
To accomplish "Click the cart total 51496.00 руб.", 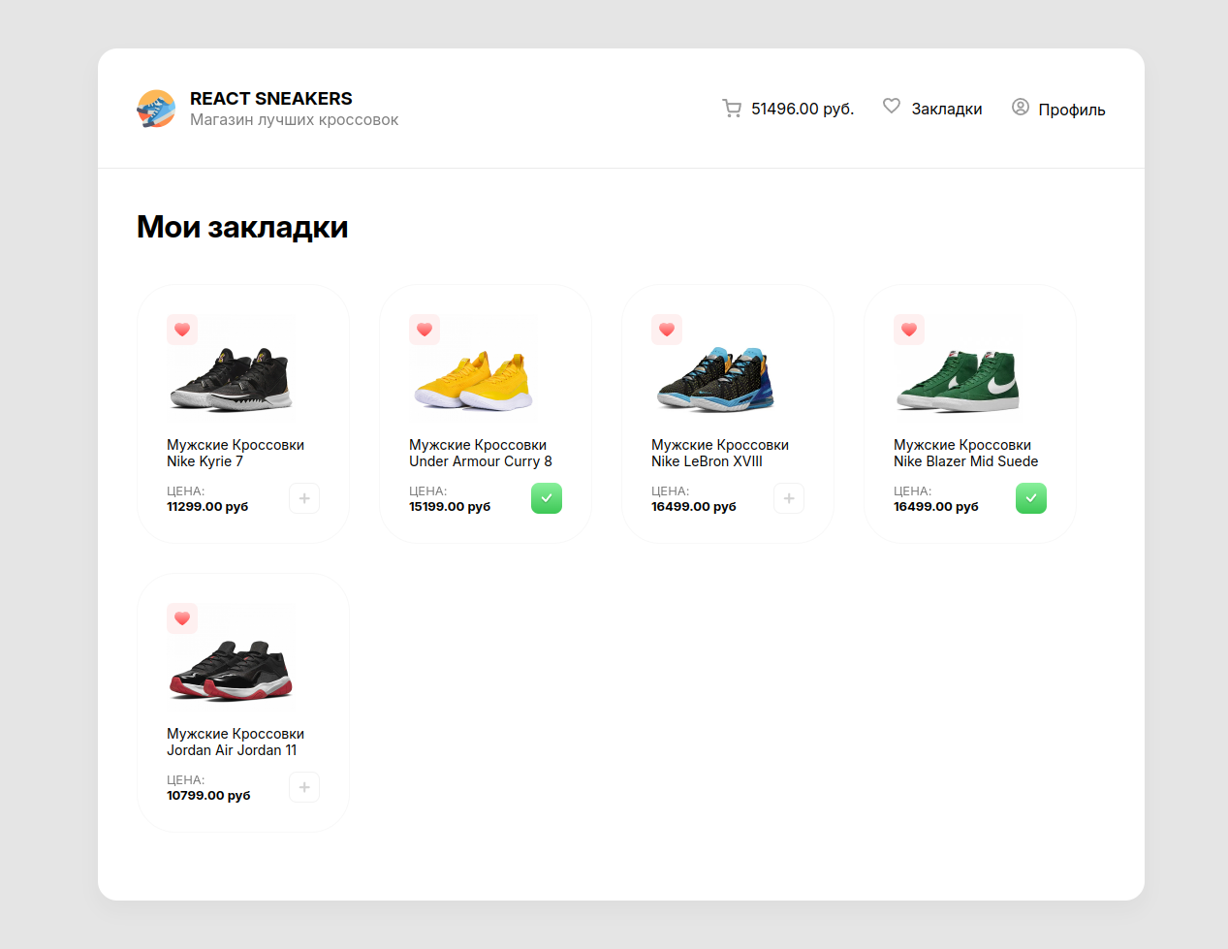I will (x=802, y=110).
